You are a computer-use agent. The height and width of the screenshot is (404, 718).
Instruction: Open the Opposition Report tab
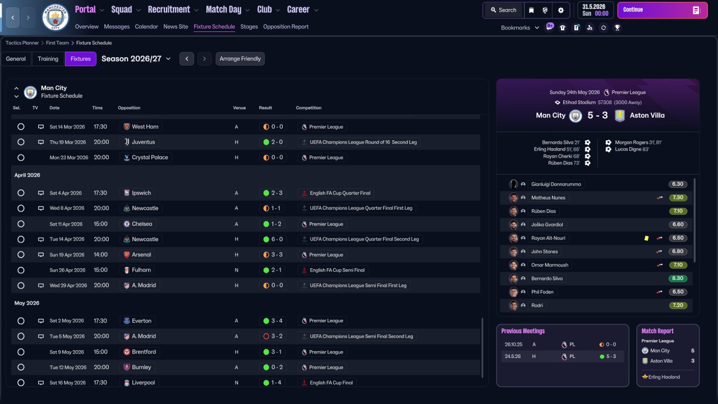pyautogui.click(x=286, y=26)
